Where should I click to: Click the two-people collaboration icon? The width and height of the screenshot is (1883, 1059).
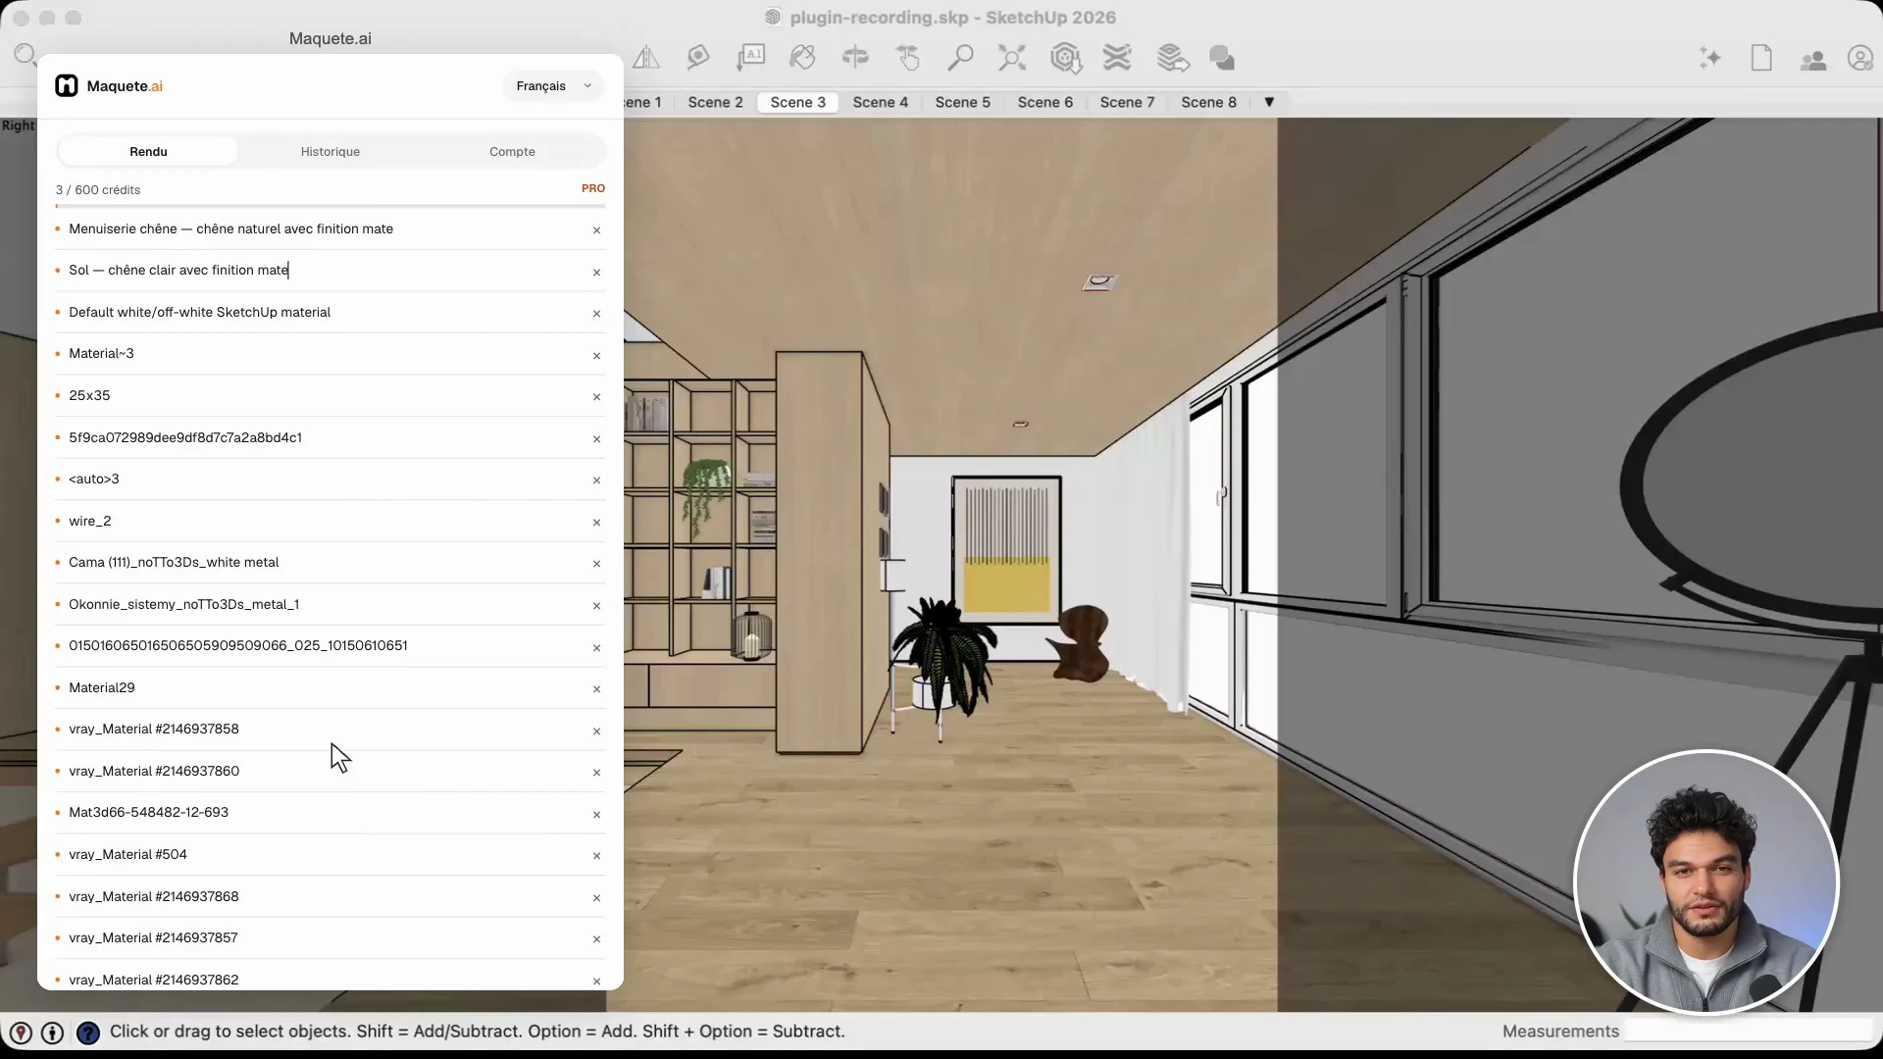coord(1812,61)
